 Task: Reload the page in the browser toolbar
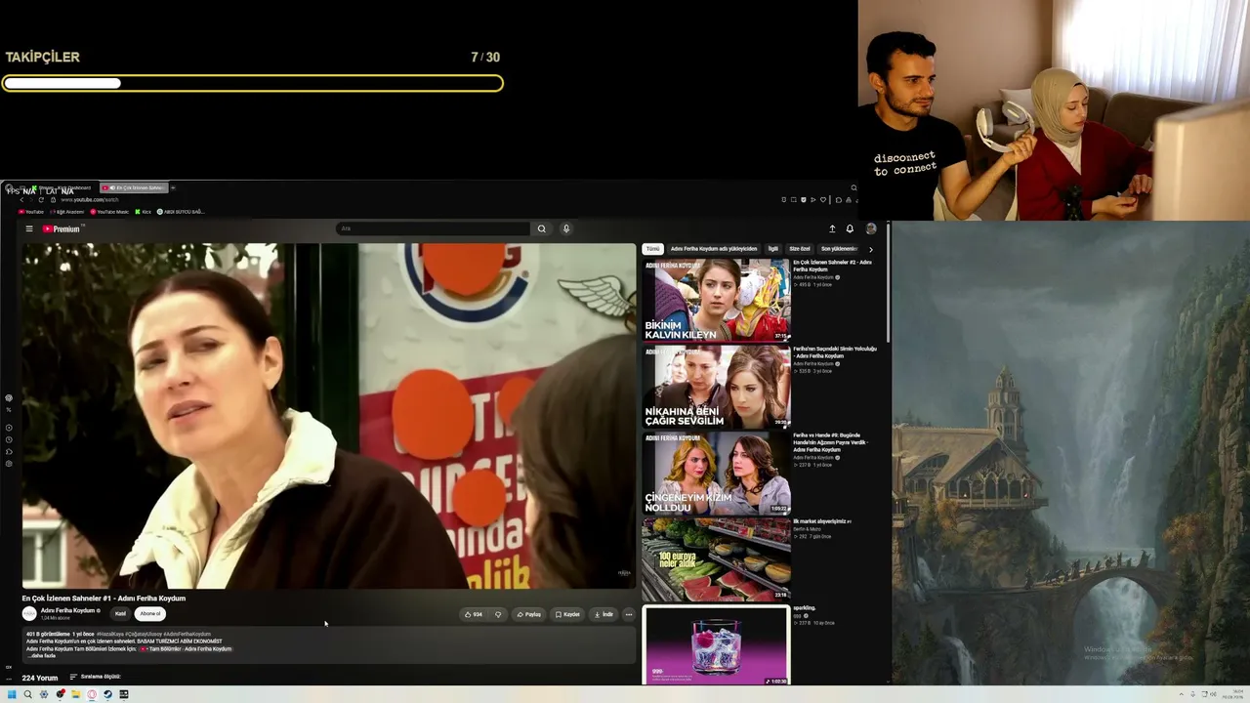[41, 200]
